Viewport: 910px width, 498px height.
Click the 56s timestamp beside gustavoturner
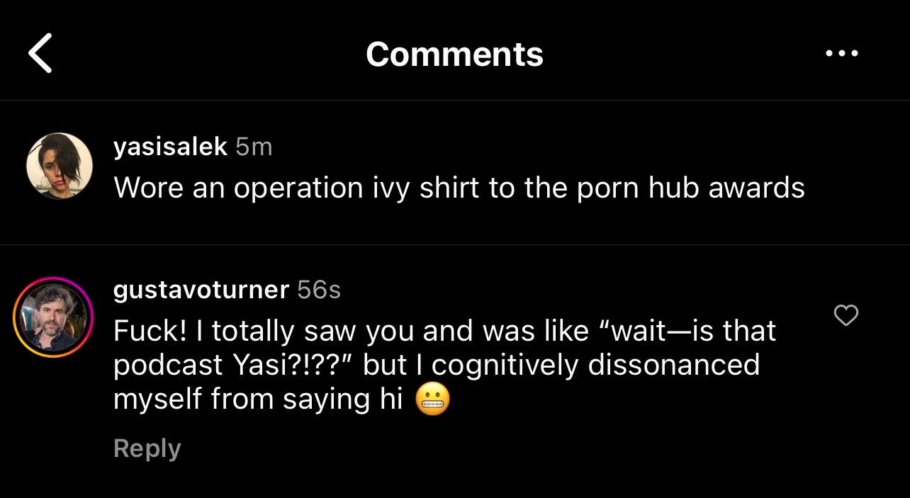pos(319,289)
